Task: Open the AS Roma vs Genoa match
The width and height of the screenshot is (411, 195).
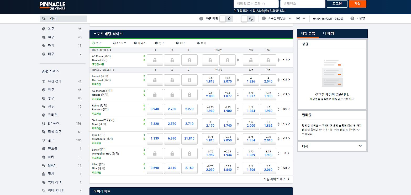Action: pyautogui.click(x=101, y=58)
